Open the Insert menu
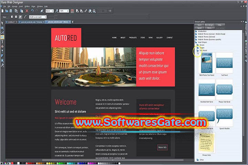Screen dimensions: 248x165 (21, 7)
